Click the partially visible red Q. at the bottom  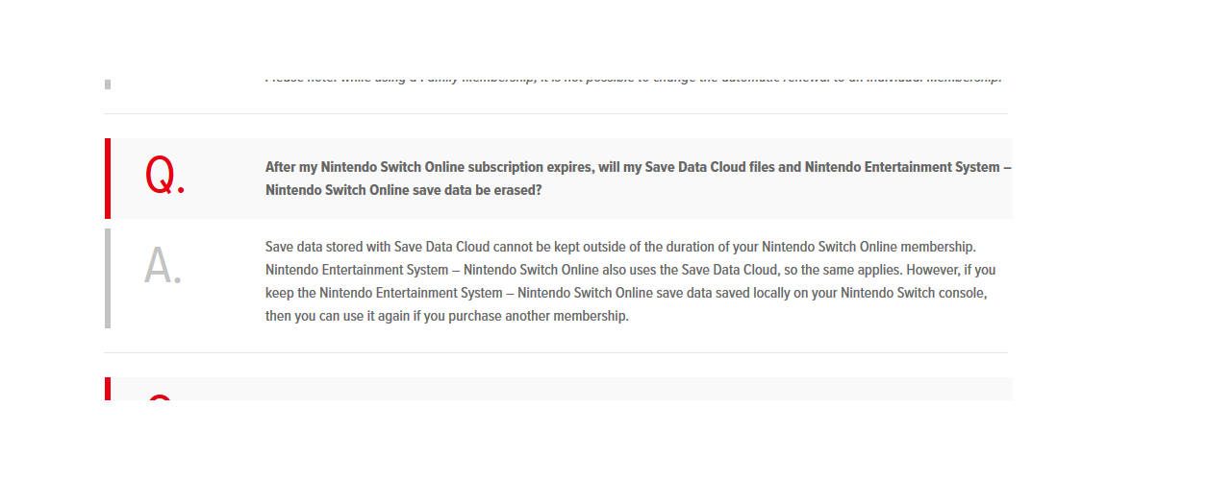[160, 396]
